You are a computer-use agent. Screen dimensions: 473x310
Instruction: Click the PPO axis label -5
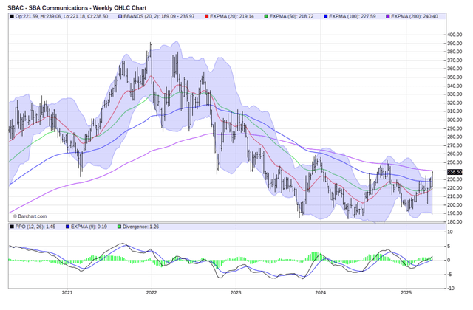tap(449, 275)
